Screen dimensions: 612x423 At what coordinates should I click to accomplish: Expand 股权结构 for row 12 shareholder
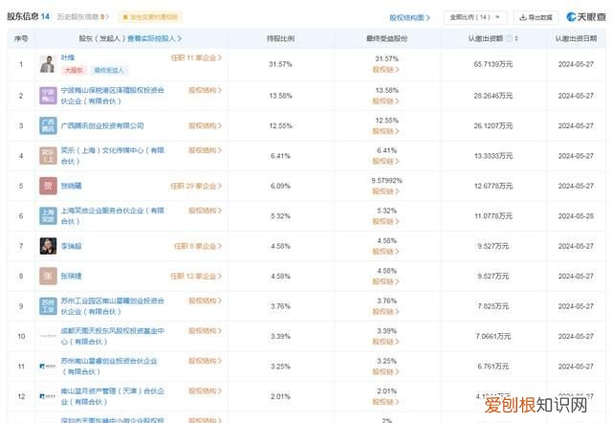(205, 391)
